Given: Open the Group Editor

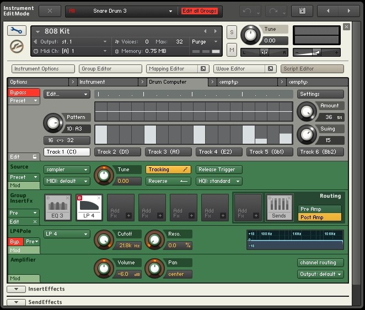Looking at the screenshot, I should (x=110, y=69).
